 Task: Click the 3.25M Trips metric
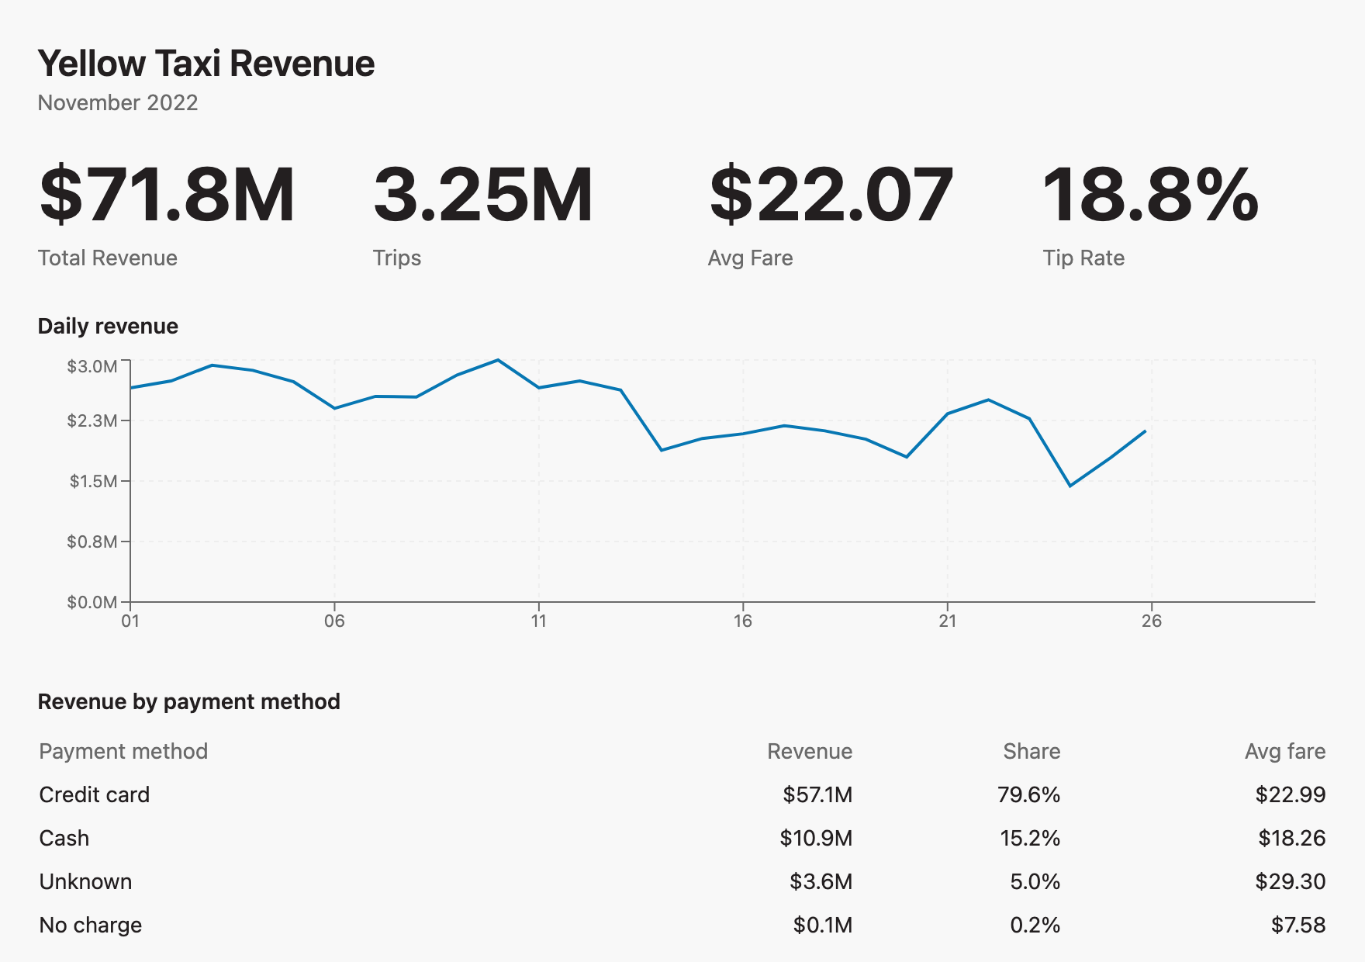click(x=483, y=196)
